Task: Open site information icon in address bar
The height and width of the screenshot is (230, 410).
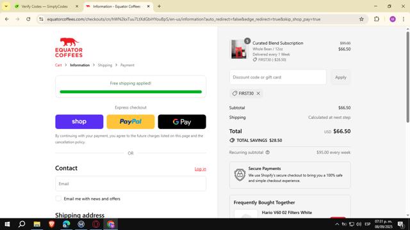Action: [x=41, y=19]
